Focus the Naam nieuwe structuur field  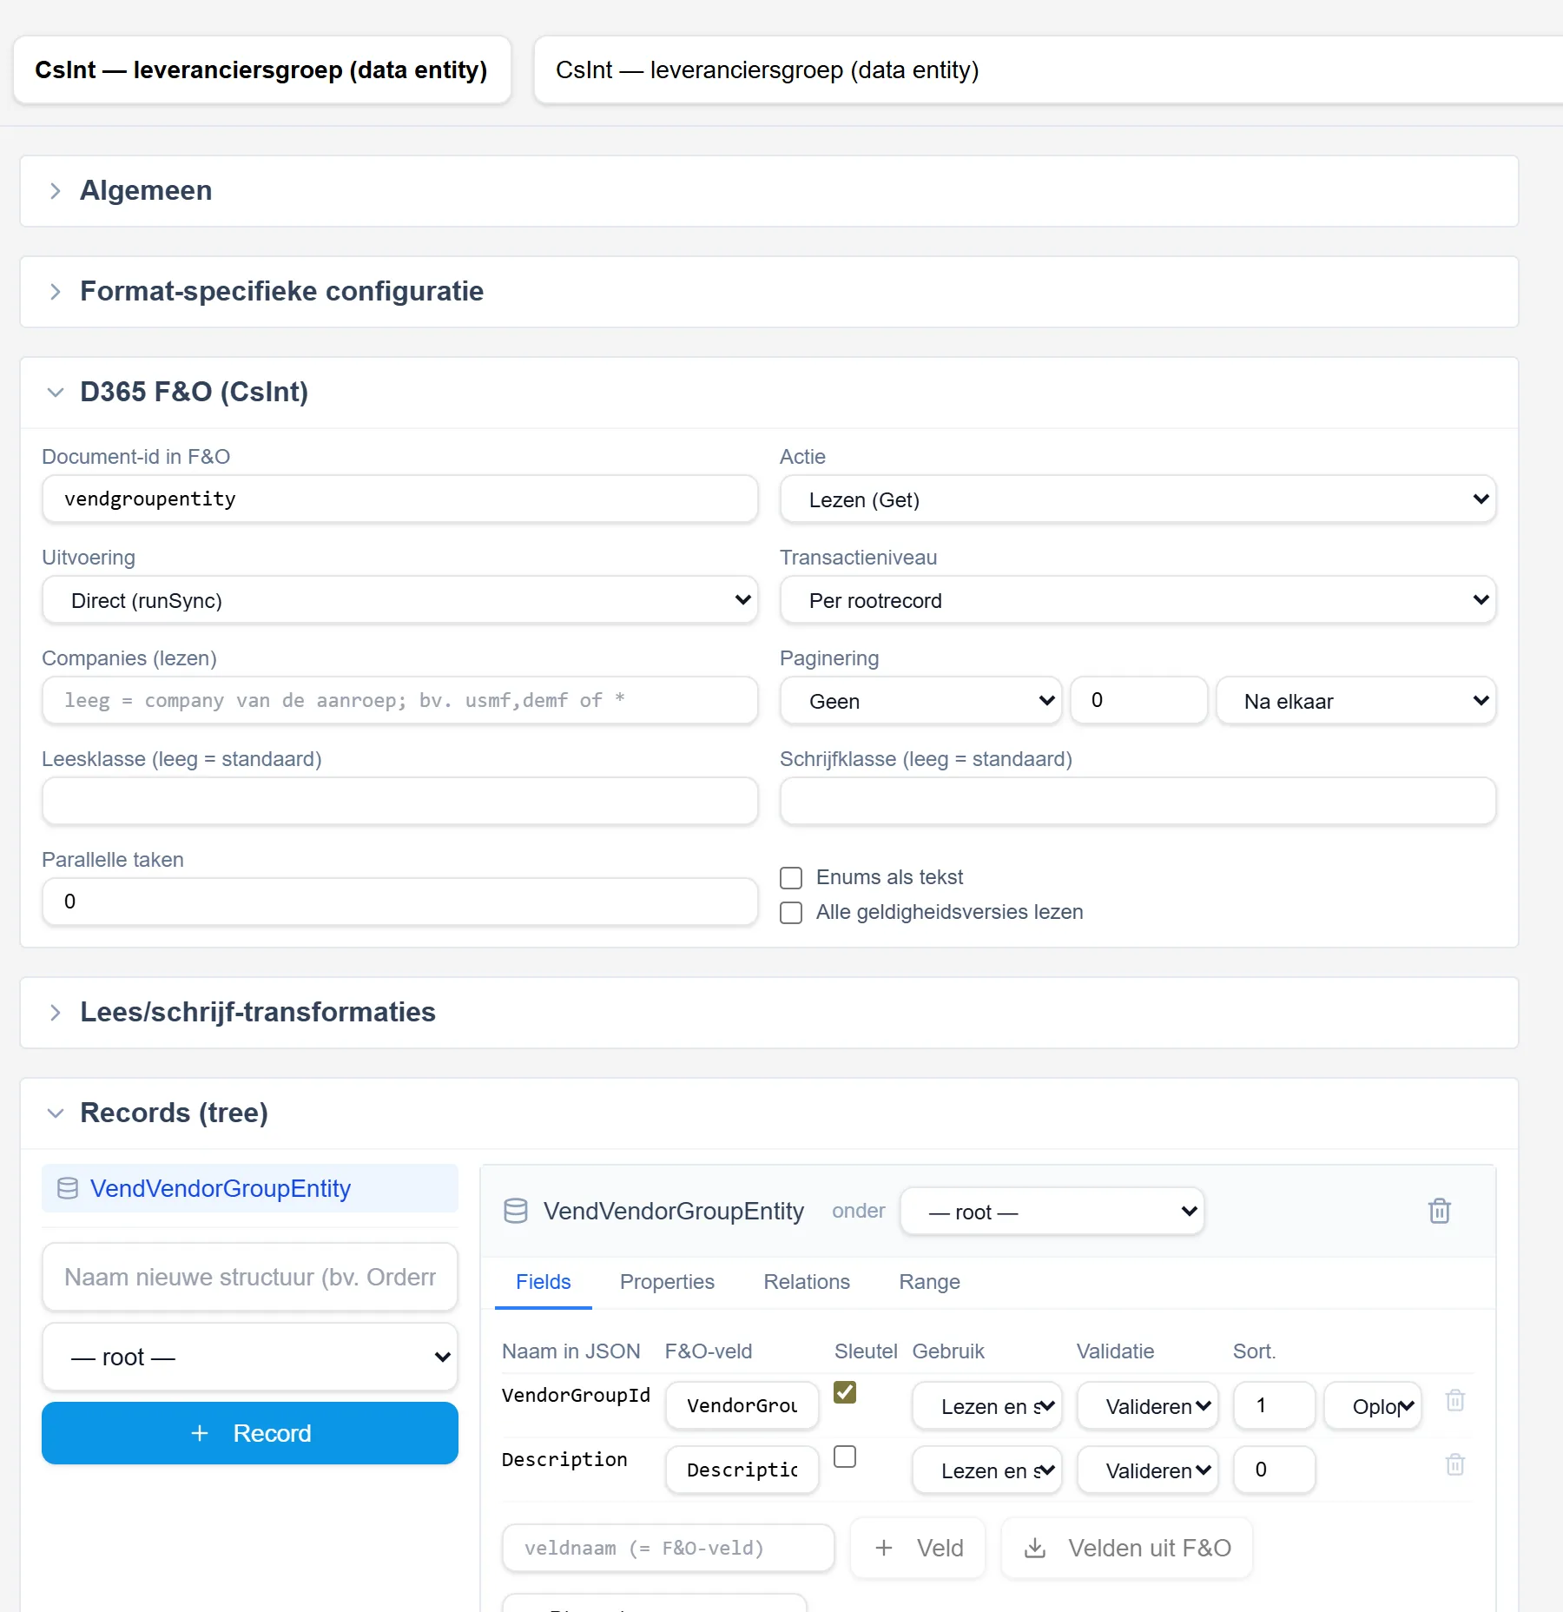click(250, 1277)
